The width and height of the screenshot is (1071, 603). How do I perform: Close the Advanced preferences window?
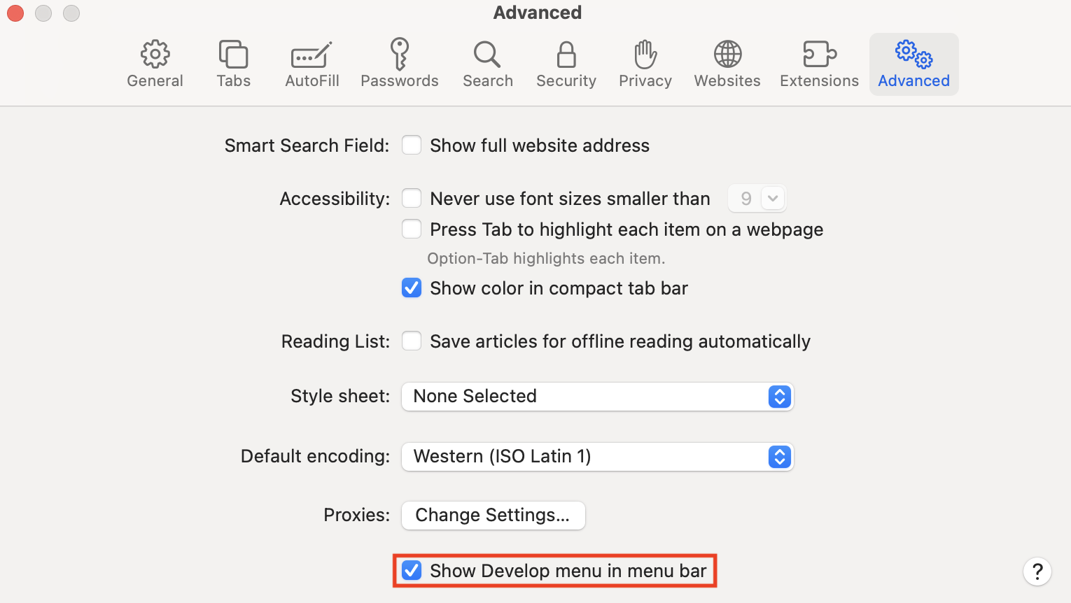[15, 13]
